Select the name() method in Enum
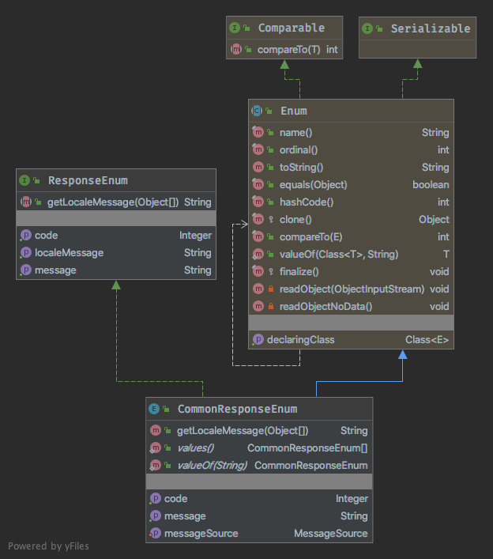The height and width of the screenshot is (559, 493). pos(295,133)
